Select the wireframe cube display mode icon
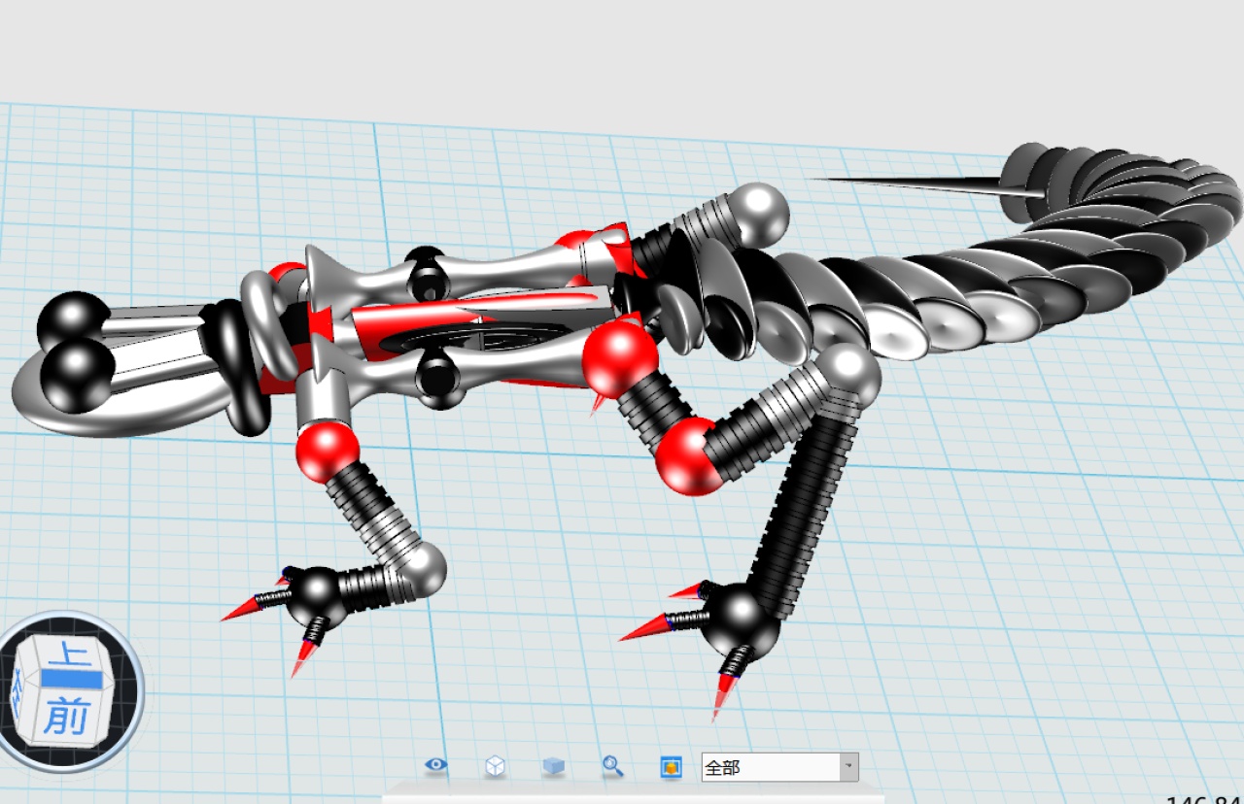 [495, 766]
